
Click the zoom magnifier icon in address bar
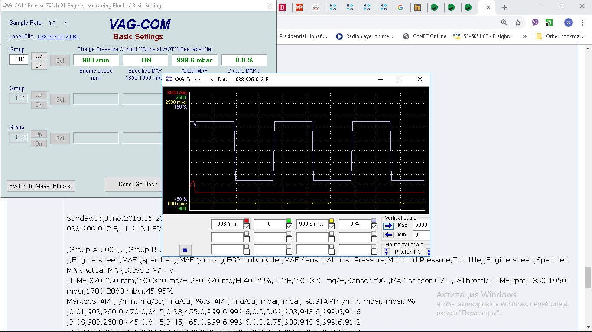pos(504,22)
